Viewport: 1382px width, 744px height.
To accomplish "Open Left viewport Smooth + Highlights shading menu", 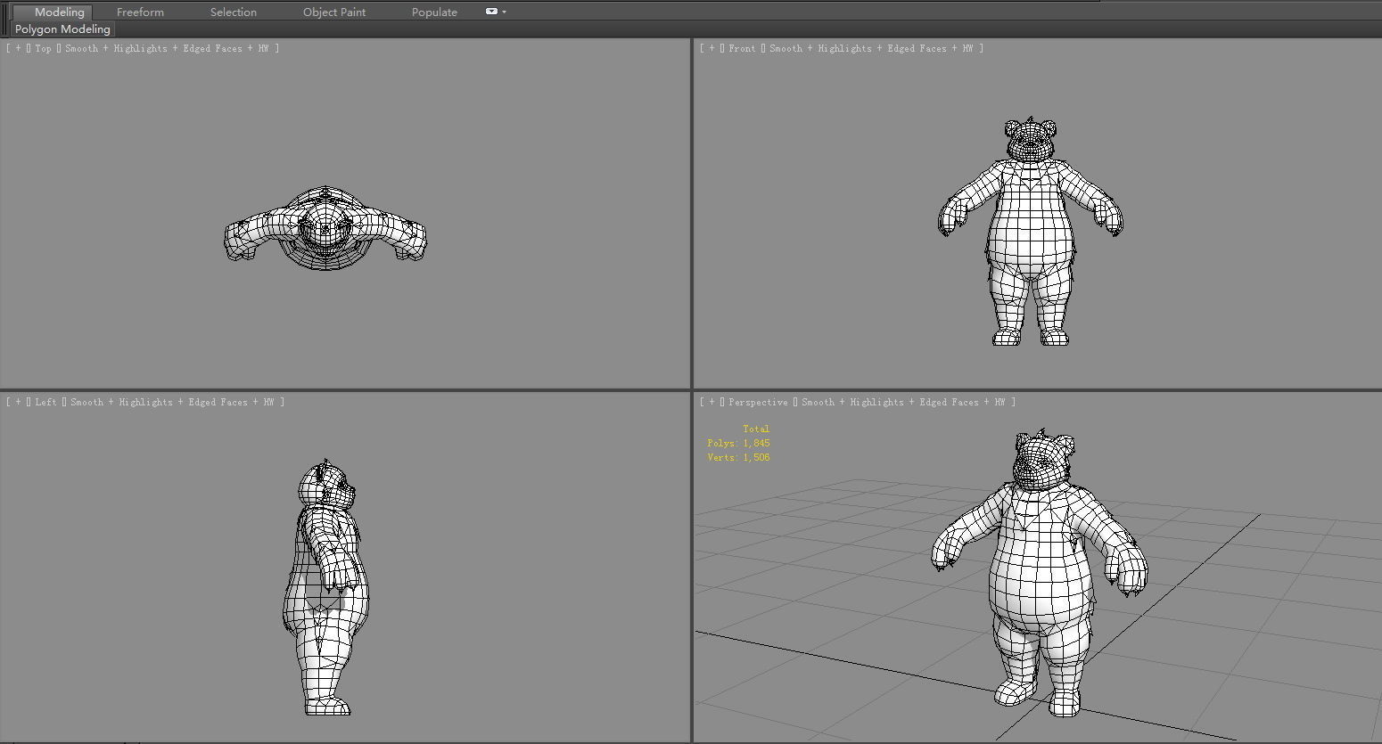I will (x=172, y=403).
